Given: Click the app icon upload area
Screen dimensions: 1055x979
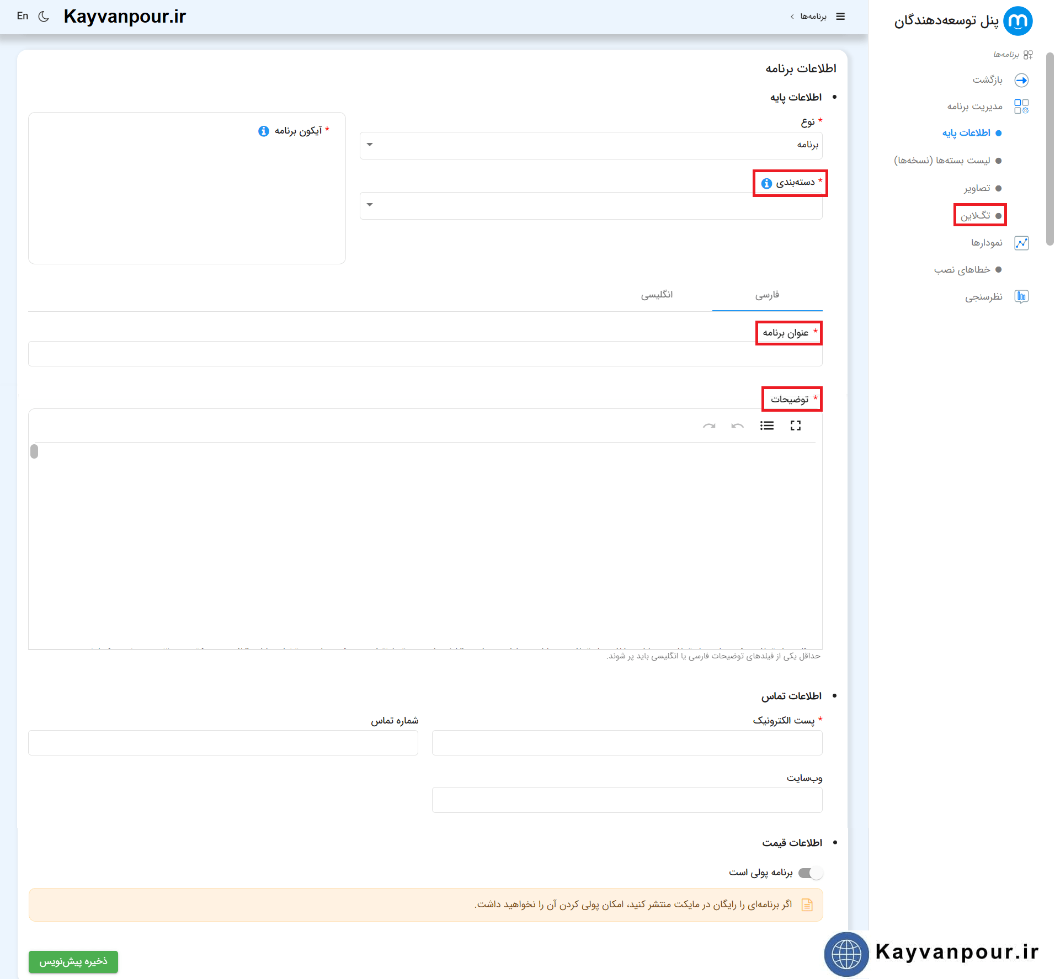Looking at the screenshot, I should (187, 188).
